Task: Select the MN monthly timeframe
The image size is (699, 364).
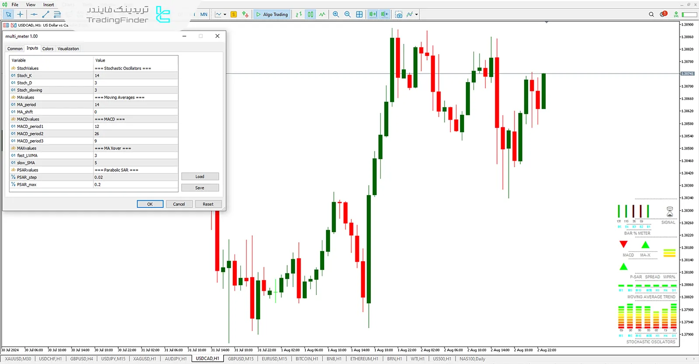Action: click(204, 14)
